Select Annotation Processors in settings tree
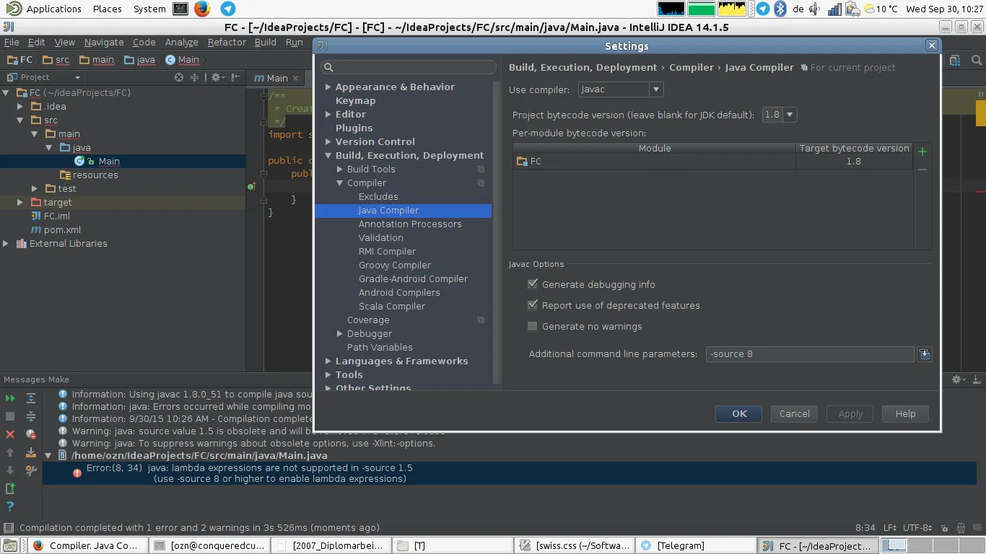Screen dimensions: 986x554 click(x=410, y=224)
